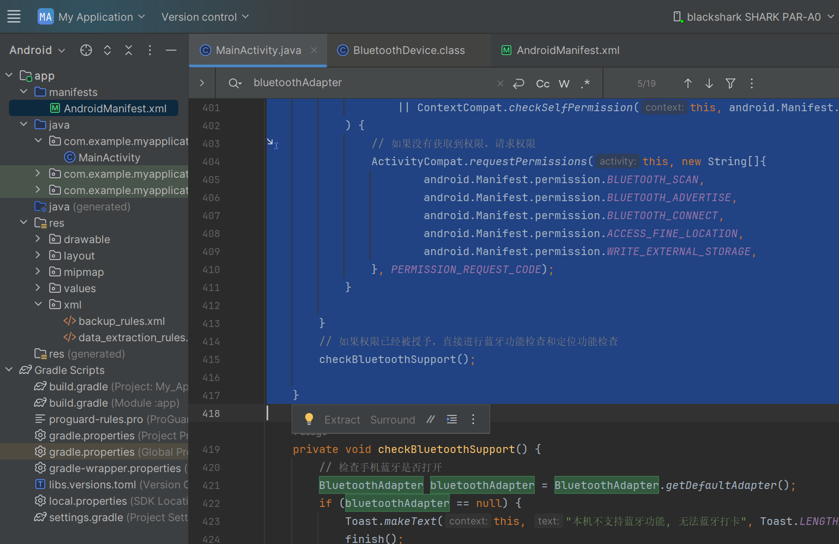Open search history magnifier dropdown

tap(235, 83)
